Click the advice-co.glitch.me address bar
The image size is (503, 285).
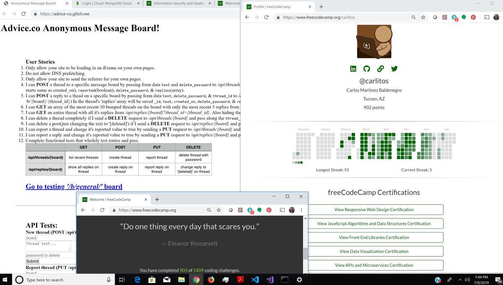click(x=134, y=14)
